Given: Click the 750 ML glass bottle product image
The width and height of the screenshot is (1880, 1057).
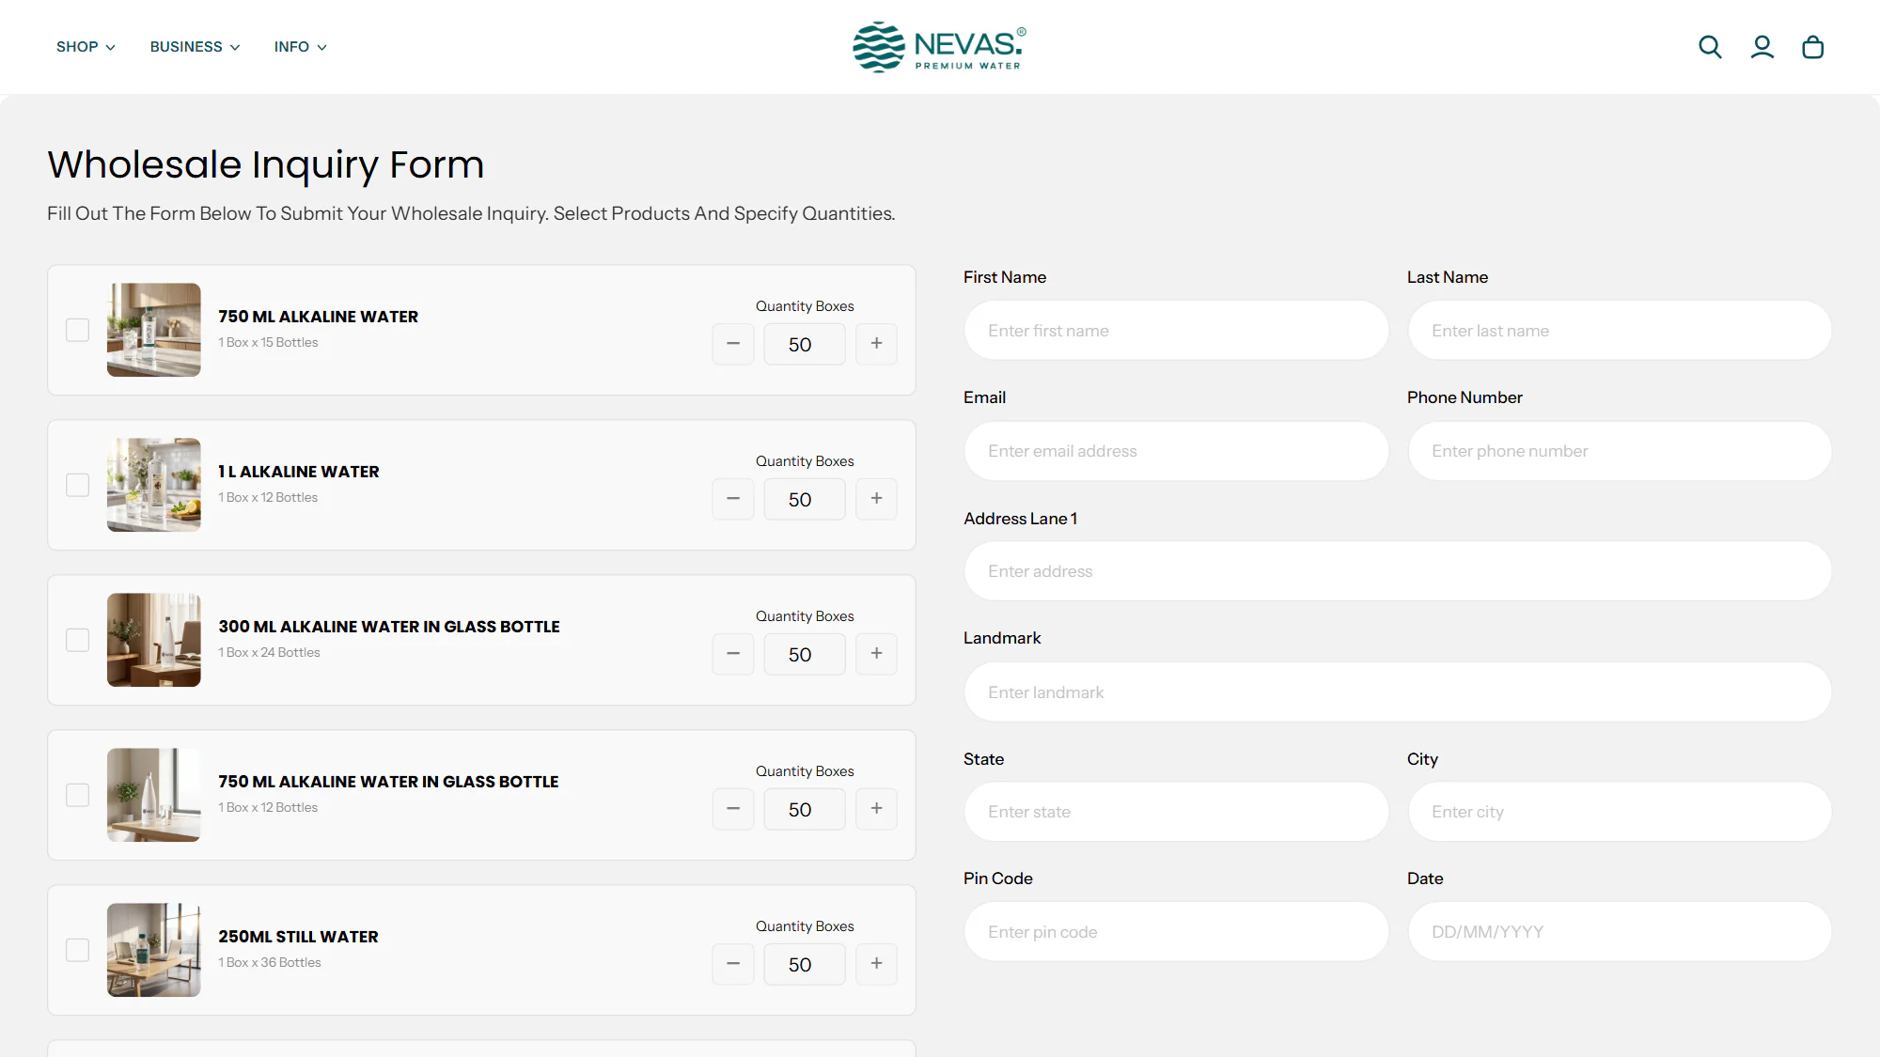Looking at the screenshot, I should [x=154, y=795].
